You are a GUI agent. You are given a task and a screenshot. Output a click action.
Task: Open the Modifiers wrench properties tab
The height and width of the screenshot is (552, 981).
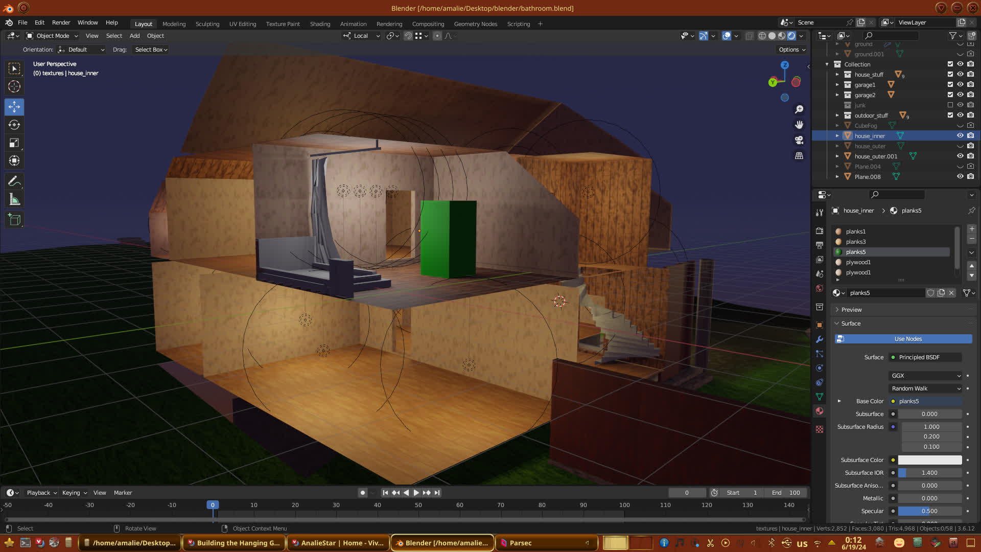pos(820,339)
